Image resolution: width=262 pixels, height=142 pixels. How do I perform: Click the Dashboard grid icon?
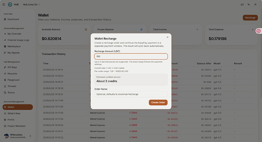click(5, 19)
